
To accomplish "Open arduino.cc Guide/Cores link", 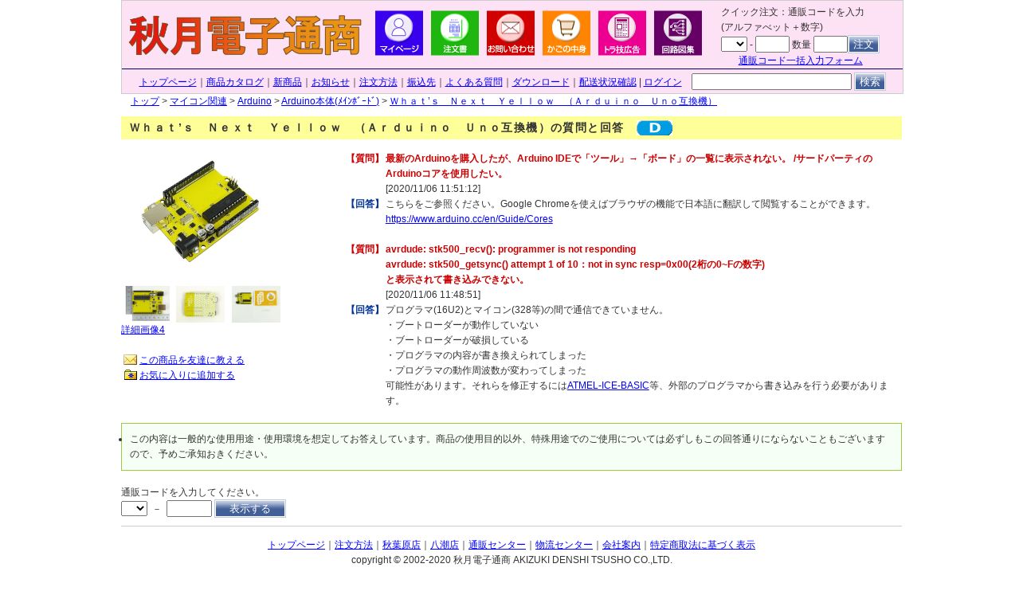I will coord(469,219).
